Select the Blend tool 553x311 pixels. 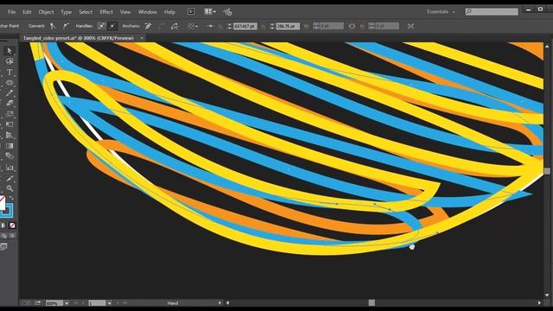click(10, 156)
